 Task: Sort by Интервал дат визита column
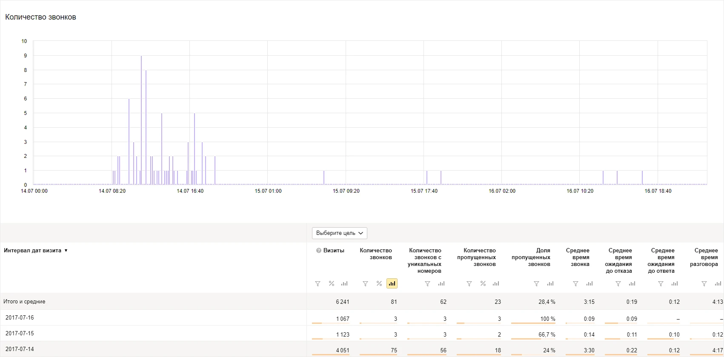pyautogui.click(x=36, y=251)
